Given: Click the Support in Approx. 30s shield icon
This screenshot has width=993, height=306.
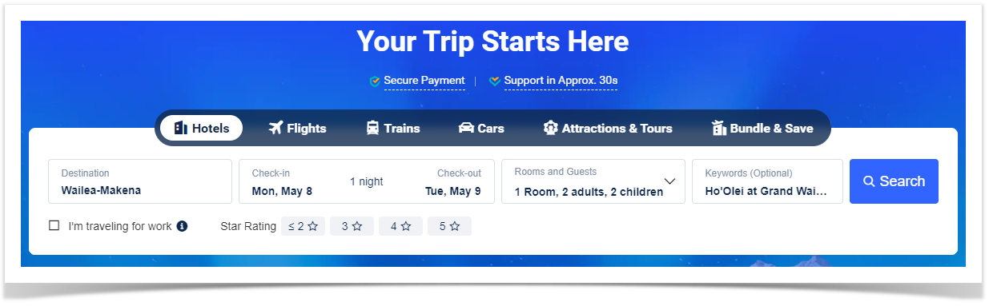Looking at the screenshot, I should pyautogui.click(x=494, y=81).
